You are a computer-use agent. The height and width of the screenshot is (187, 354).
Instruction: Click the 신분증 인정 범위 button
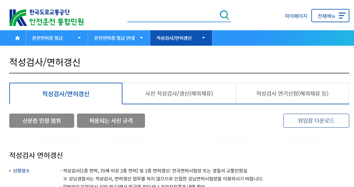41,120
